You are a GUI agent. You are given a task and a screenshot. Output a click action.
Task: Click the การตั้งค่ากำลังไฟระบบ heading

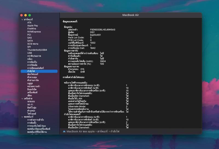pos(74,77)
